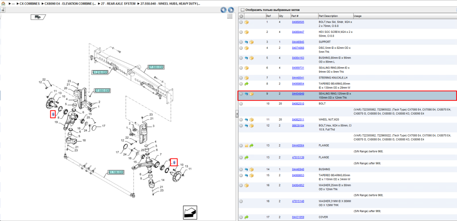
Task: Click the blue arrow icon in the highlighted 84454949 row
Action: (x=246, y=94)
